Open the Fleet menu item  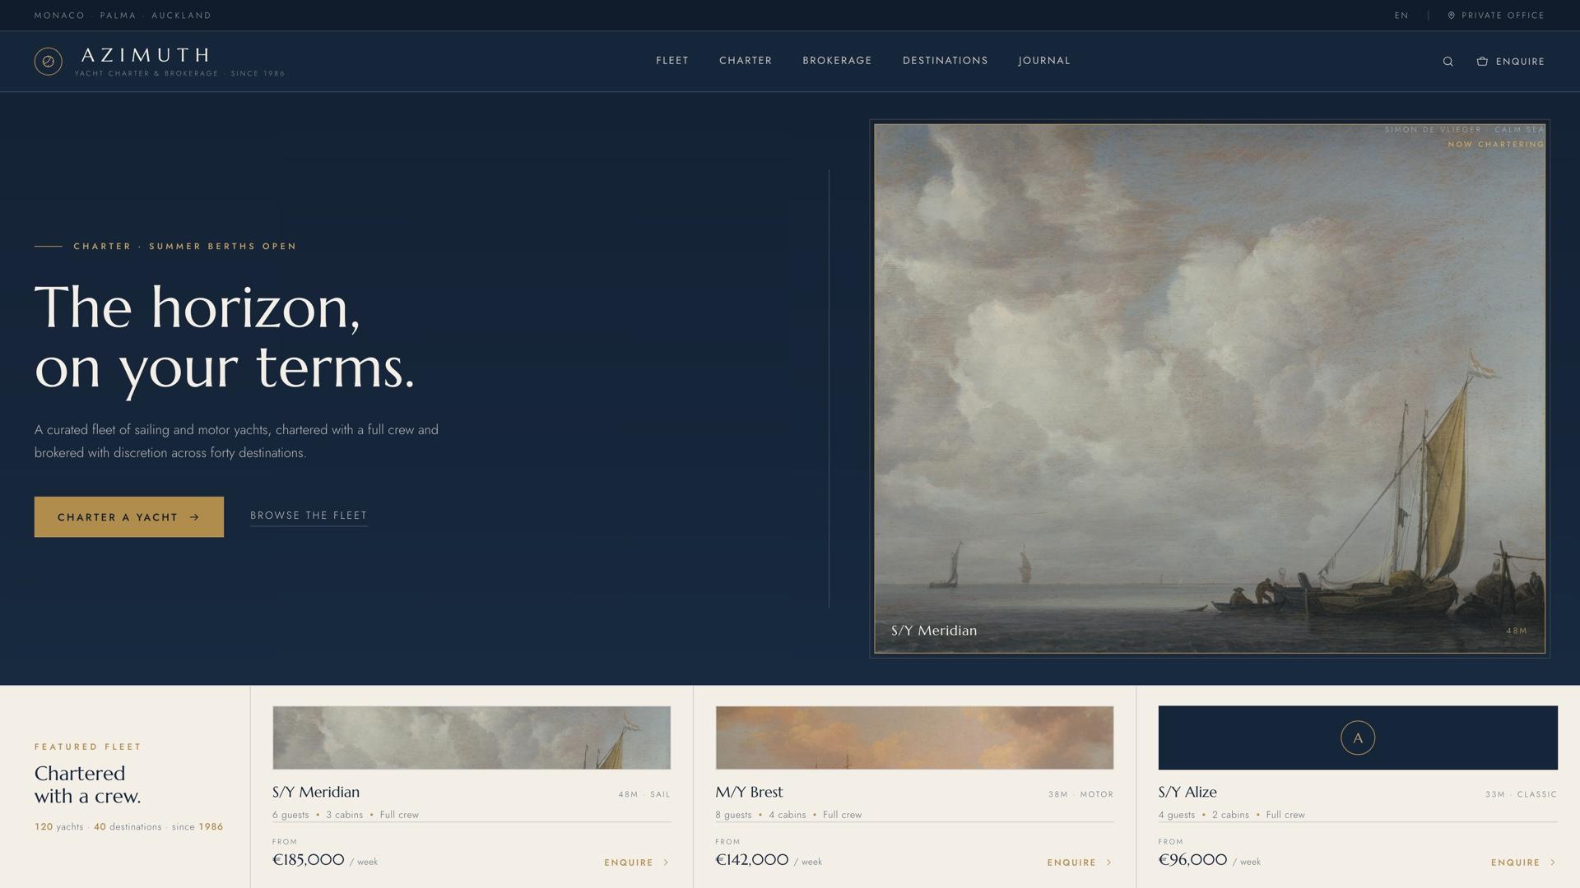point(671,61)
